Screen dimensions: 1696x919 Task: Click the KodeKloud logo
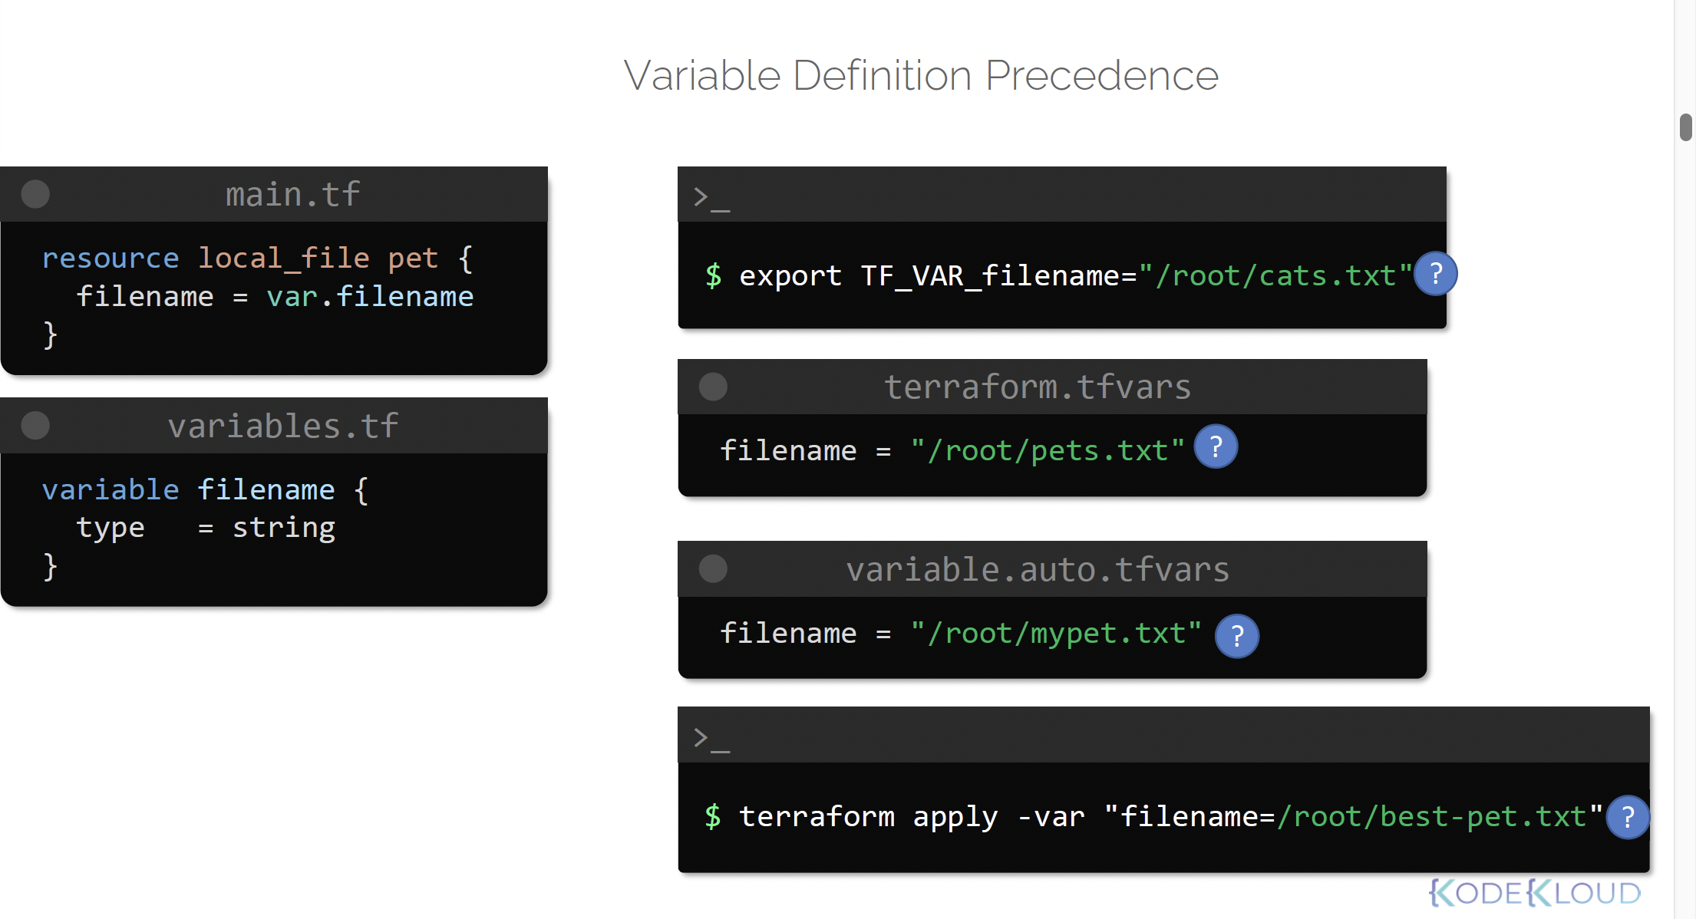point(1535,893)
